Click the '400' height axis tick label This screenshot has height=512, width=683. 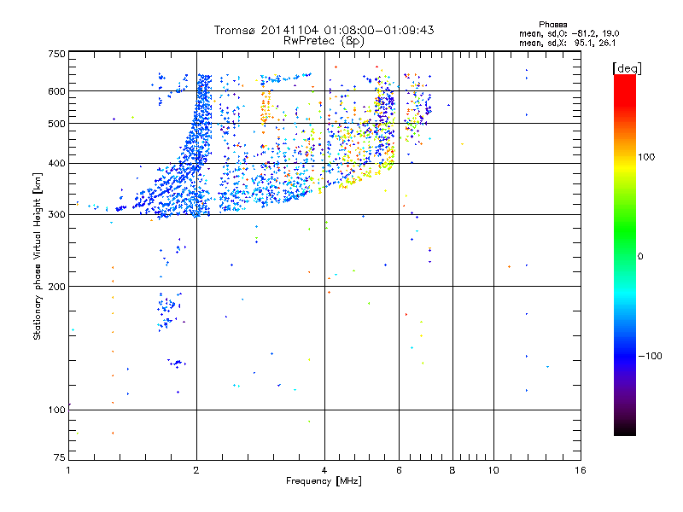(56, 163)
